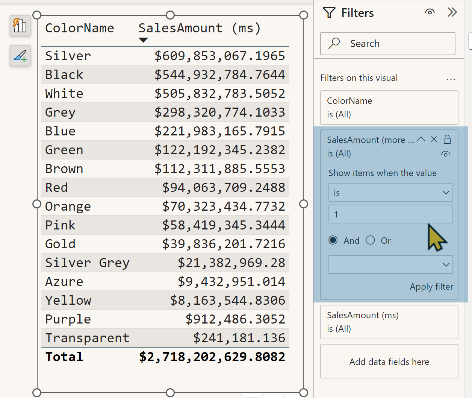Screen dimensions: 472x398
Task: Click the search magnifier icon
Action: coord(334,43)
